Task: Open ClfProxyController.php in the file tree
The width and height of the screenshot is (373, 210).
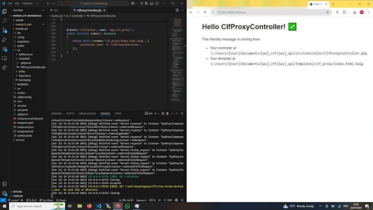Action: [32, 67]
